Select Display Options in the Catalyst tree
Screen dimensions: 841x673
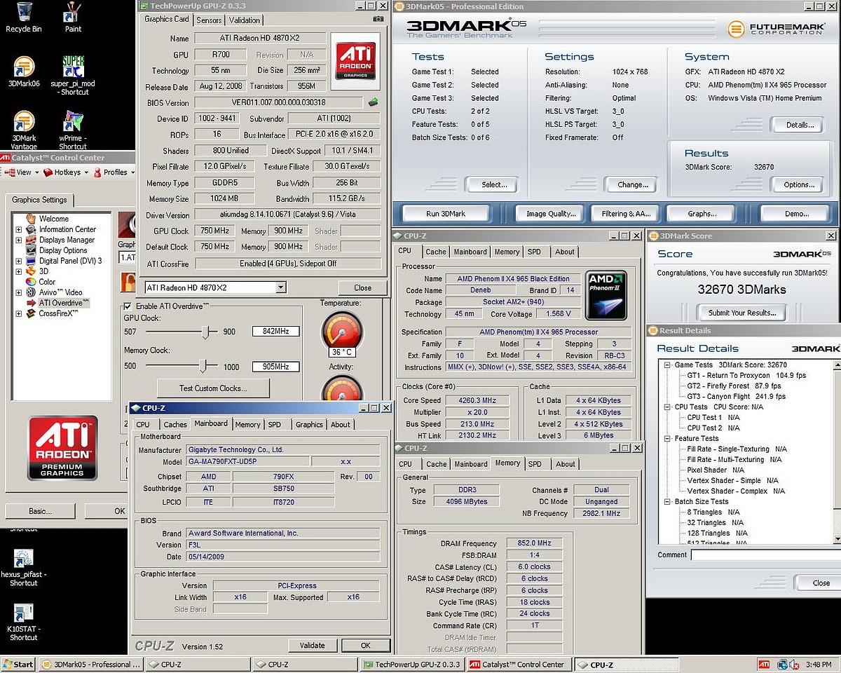pos(63,250)
